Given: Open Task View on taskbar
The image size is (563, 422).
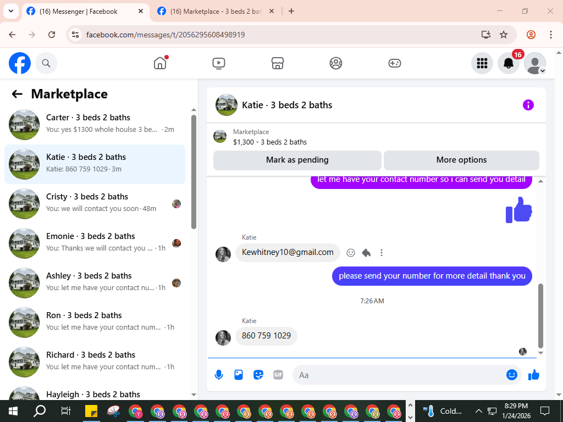Looking at the screenshot, I should [66, 411].
